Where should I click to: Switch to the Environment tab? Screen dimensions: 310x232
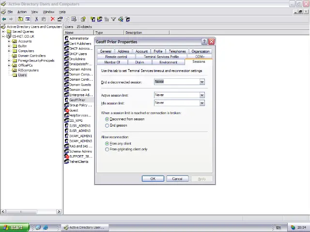[168, 62]
